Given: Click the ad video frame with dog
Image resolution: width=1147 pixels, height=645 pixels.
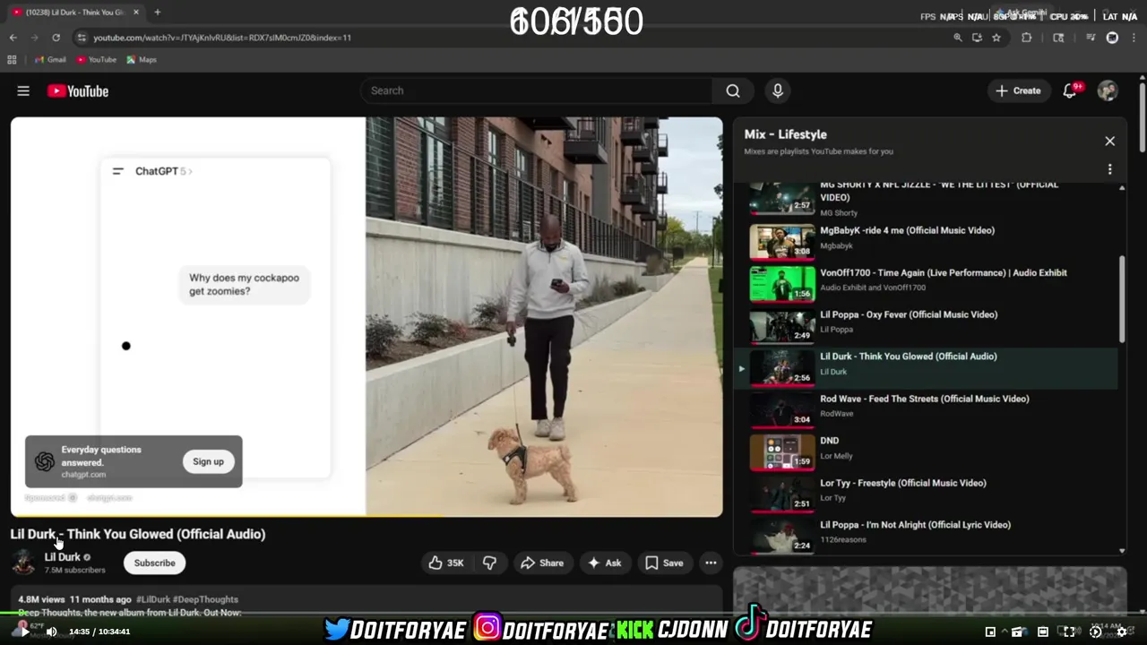Looking at the screenshot, I should 544,316.
